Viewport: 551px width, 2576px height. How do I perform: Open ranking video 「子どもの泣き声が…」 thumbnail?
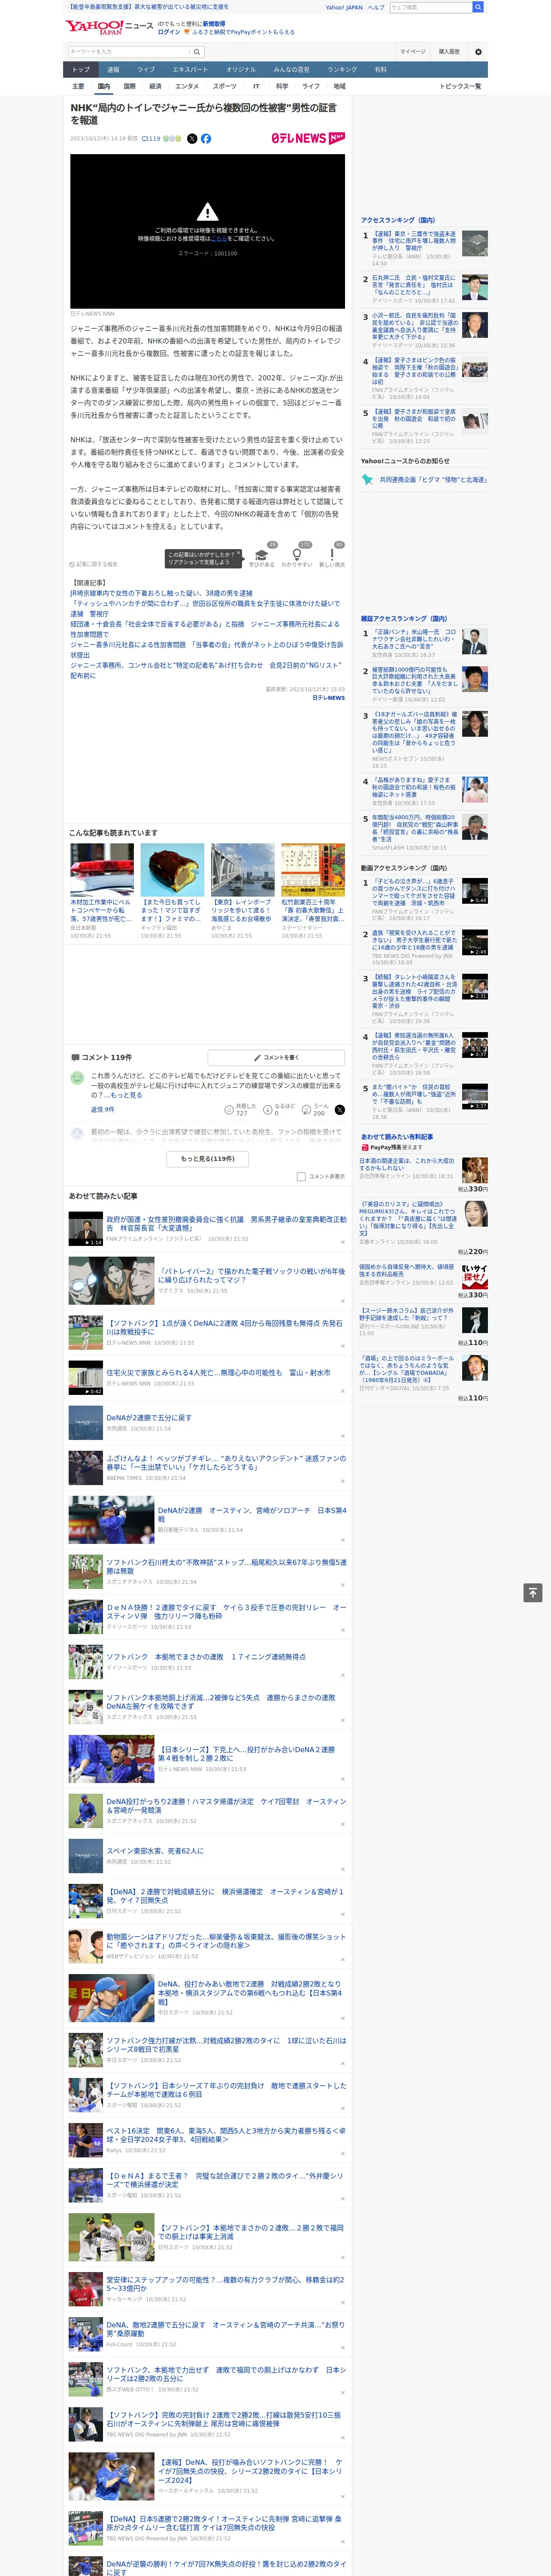click(475, 891)
